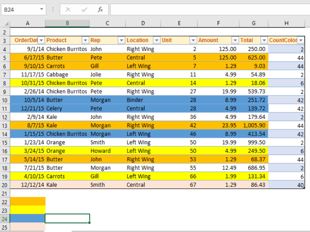Open the Insert Function fx icon
The image size is (310, 232).
[x=100, y=9]
